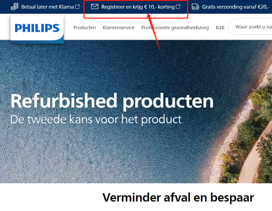272x211 pixels.
Task: Open the Producten menu
Action: [85, 28]
